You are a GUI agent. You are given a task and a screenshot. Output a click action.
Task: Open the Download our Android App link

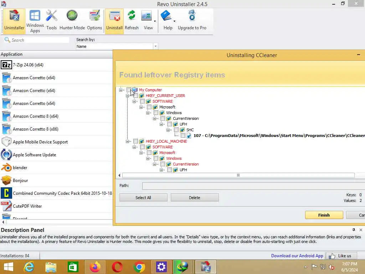pos(297,256)
